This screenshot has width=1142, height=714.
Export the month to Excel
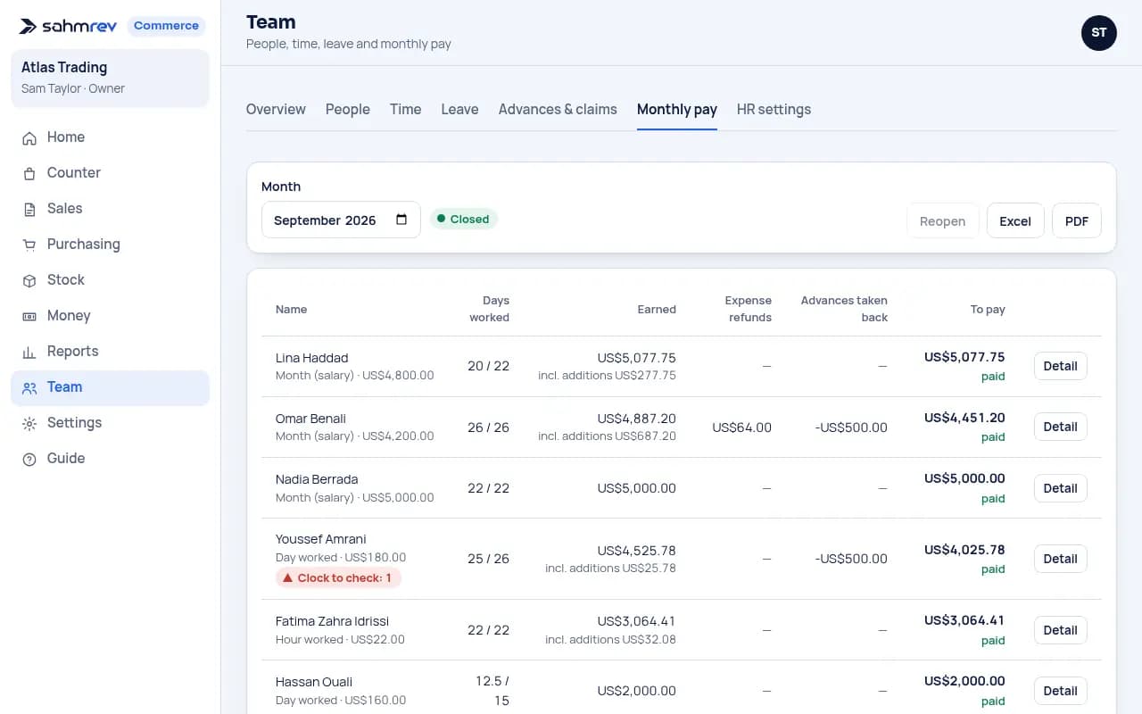tap(1015, 220)
